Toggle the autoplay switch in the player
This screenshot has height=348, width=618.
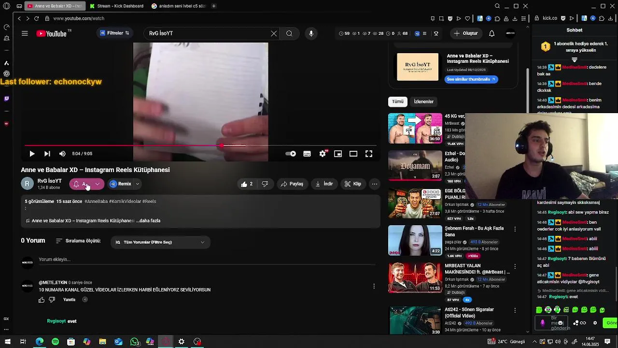(291, 154)
